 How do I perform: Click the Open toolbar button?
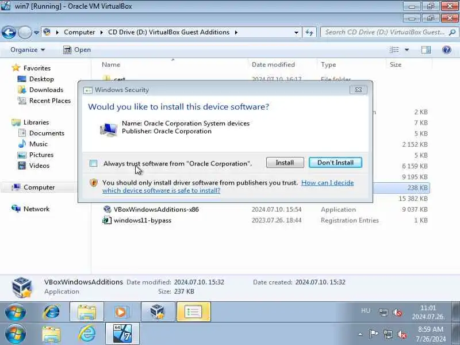pos(77,50)
